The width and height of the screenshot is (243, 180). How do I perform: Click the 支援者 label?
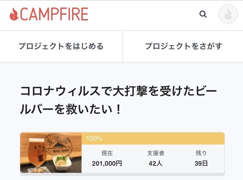tap(155, 153)
